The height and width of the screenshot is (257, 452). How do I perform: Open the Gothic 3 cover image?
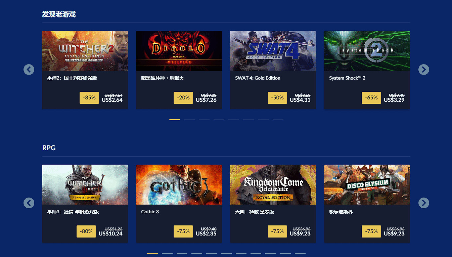tap(179, 184)
